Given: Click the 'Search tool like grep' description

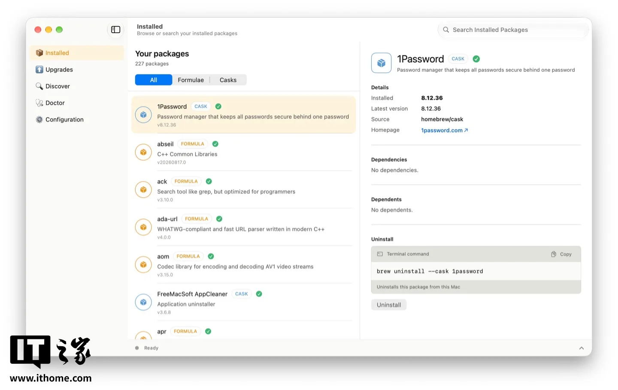Looking at the screenshot, I should click(226, 192).
